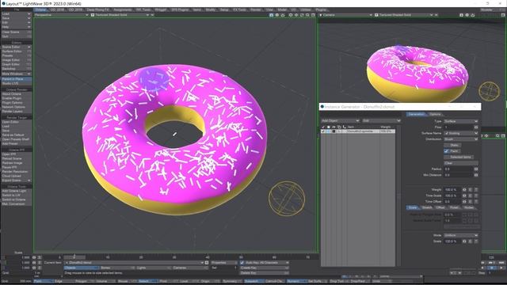
Task: Switch to the Offset sub-tab
Action: [440, 207]
